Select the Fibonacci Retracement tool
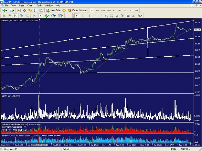The height and width of the screenshot is (151, 202). click(112, 16)
